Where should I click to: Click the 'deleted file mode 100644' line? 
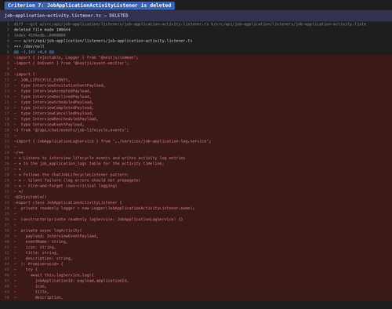[42, 30]
